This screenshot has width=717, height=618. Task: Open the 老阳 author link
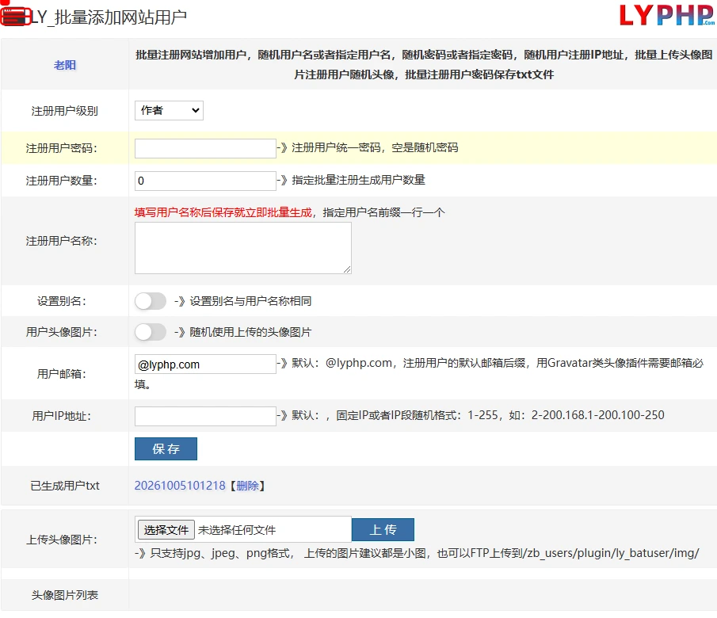point(65,65)
